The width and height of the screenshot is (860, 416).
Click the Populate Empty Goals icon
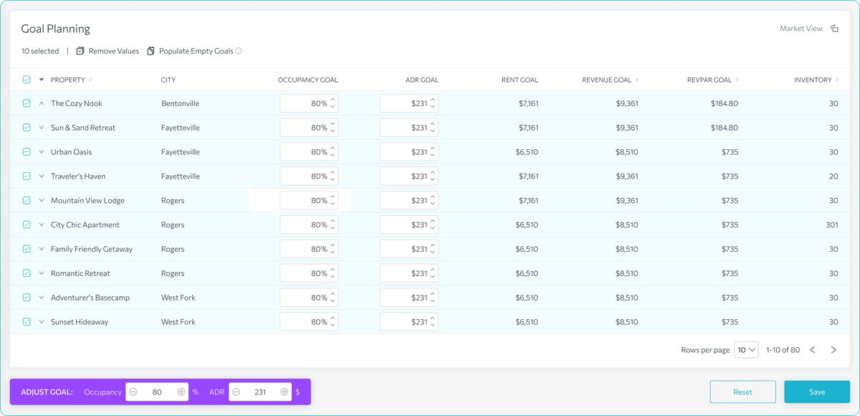point(150,51)
